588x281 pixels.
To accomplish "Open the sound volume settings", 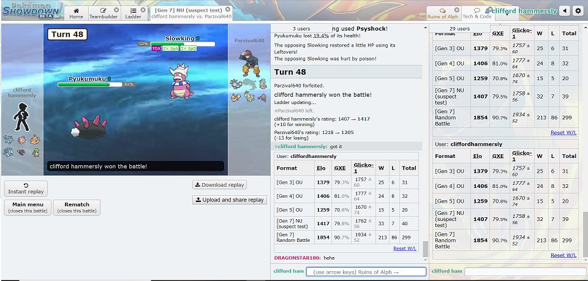I will 564,11.
